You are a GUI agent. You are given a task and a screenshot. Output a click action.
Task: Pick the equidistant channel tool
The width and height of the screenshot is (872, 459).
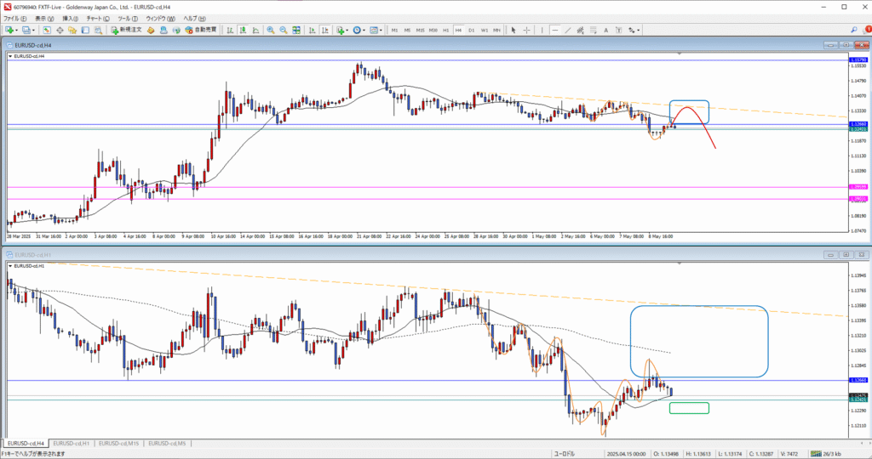pos(580,30)
